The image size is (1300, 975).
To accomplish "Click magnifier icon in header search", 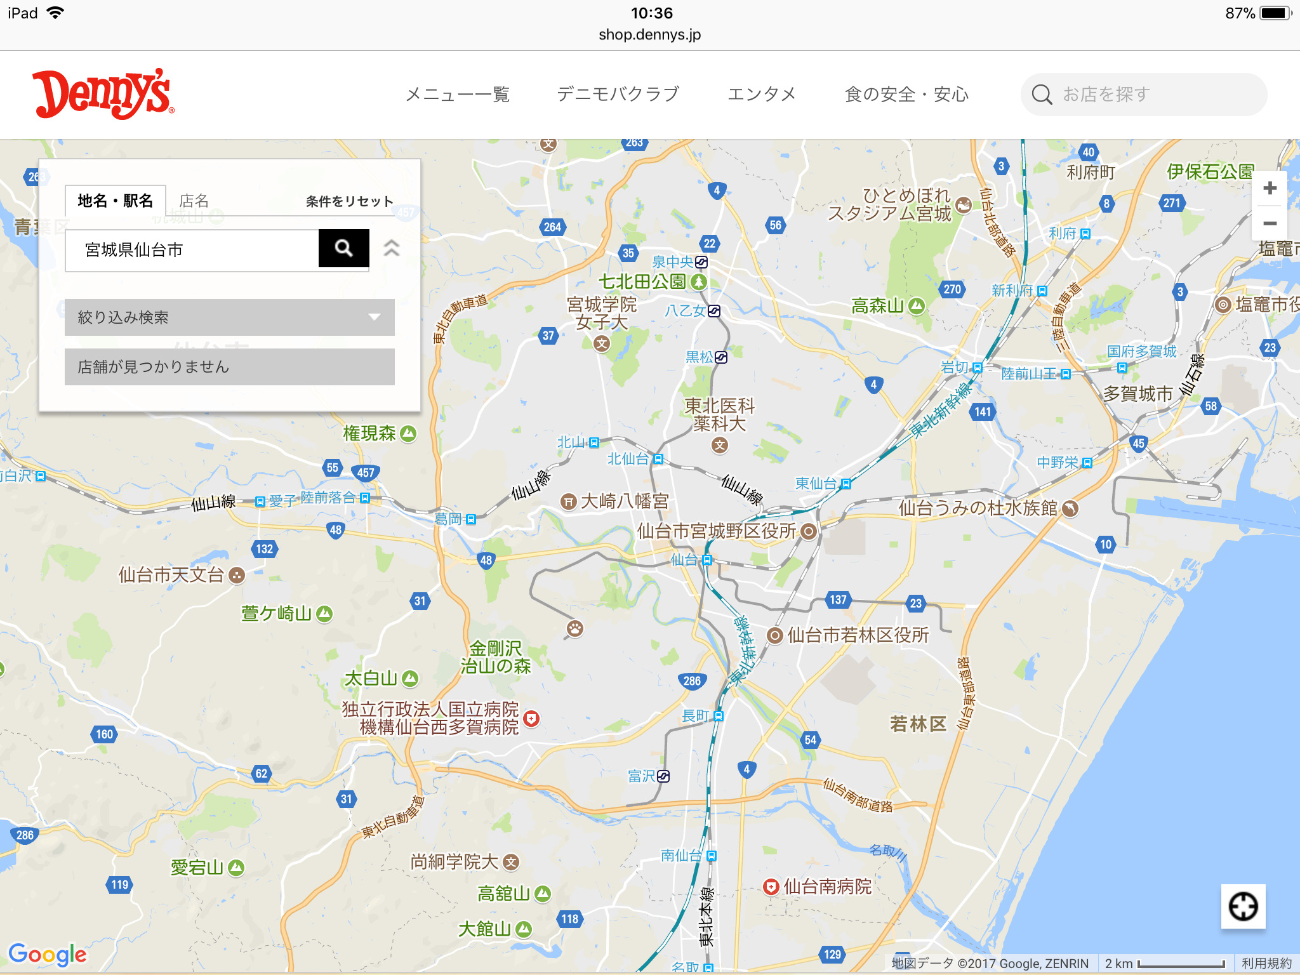I will [x=1042, y=95].
